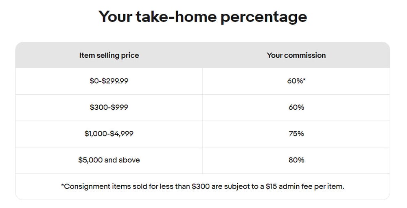This screenshot has width=407, height=208.
Task: Click the word "percentage" in the title
Action: pos(263,17)
